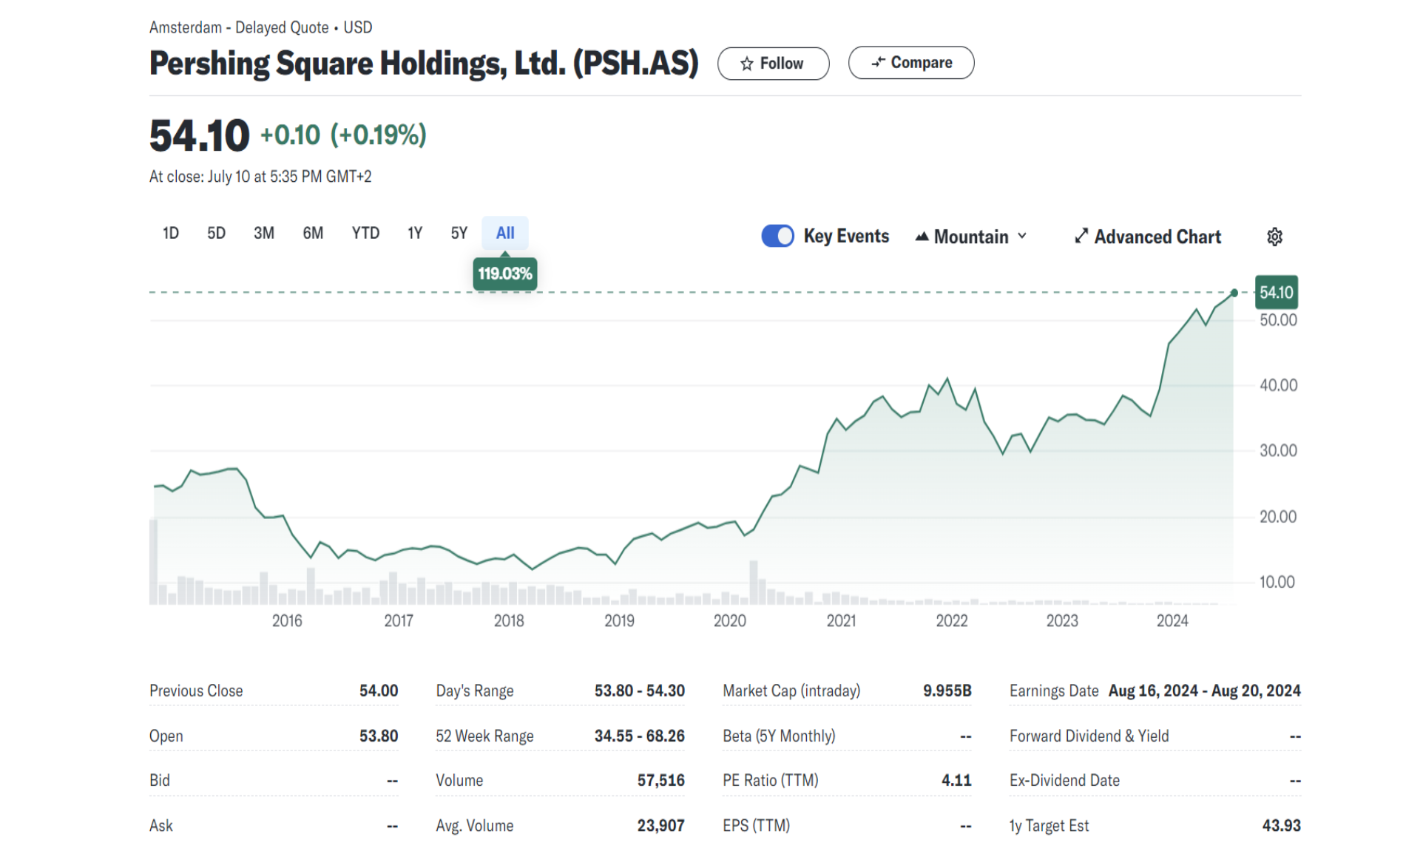
Task: Select the All time range
Action: coord(504,233)
